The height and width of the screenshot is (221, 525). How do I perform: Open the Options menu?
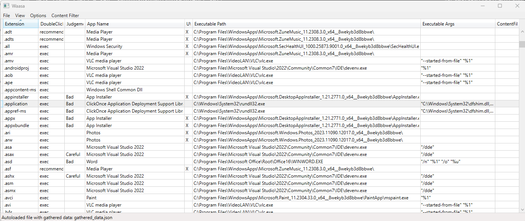[x=38, y=16]
